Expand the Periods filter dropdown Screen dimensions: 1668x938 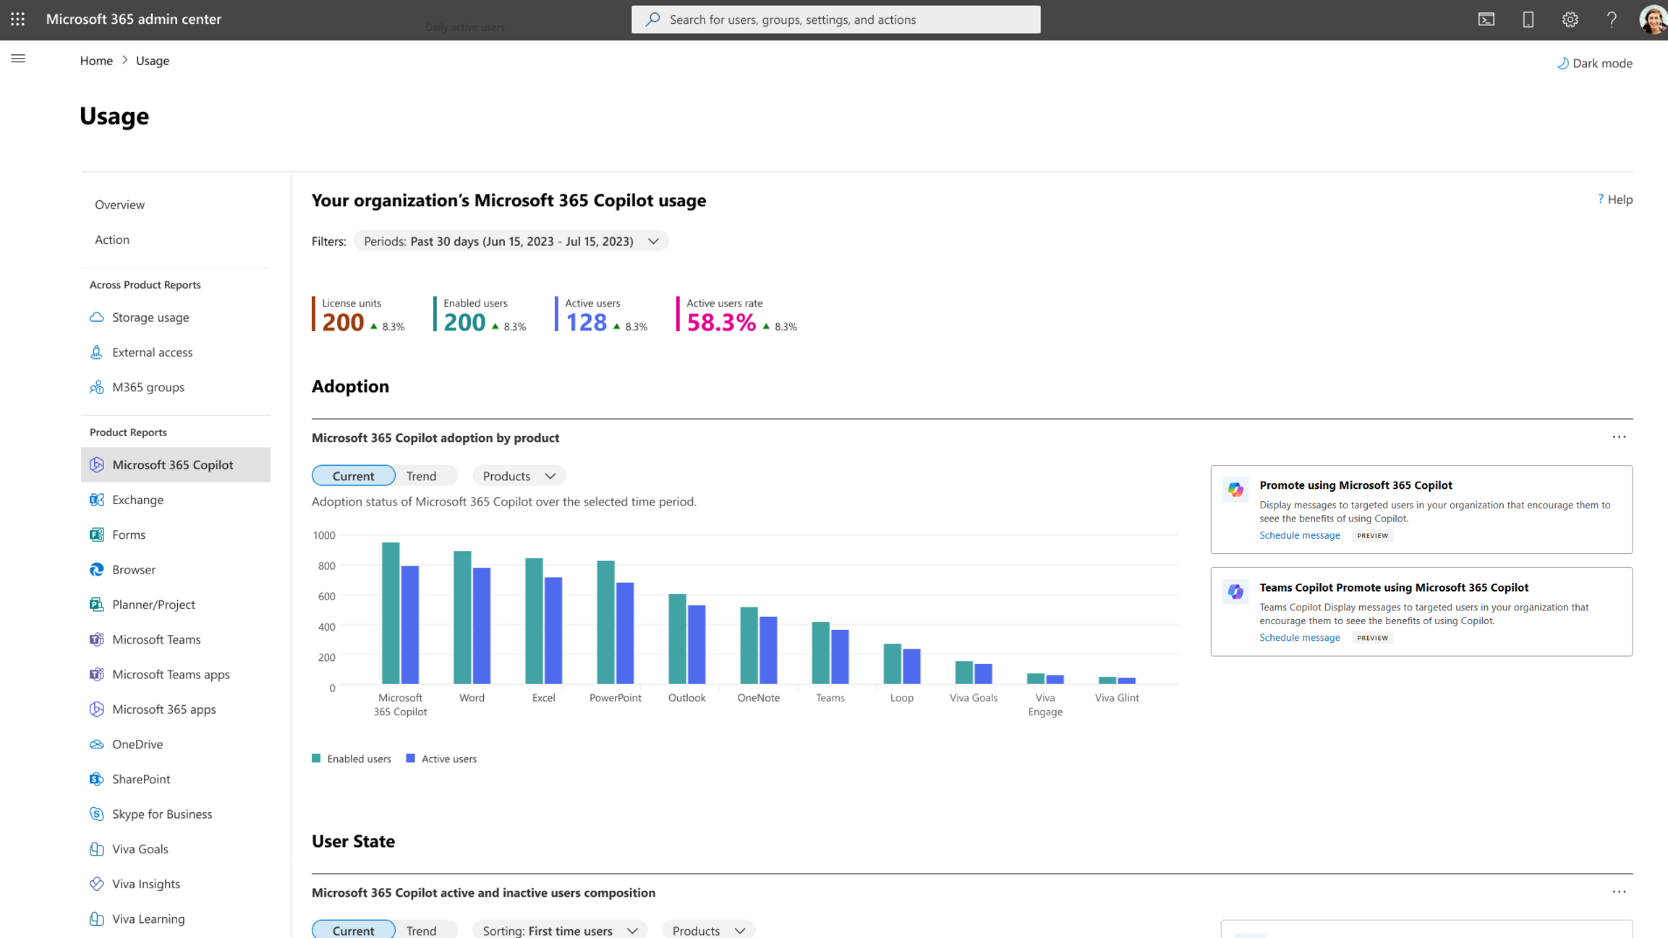pos(511,242)
